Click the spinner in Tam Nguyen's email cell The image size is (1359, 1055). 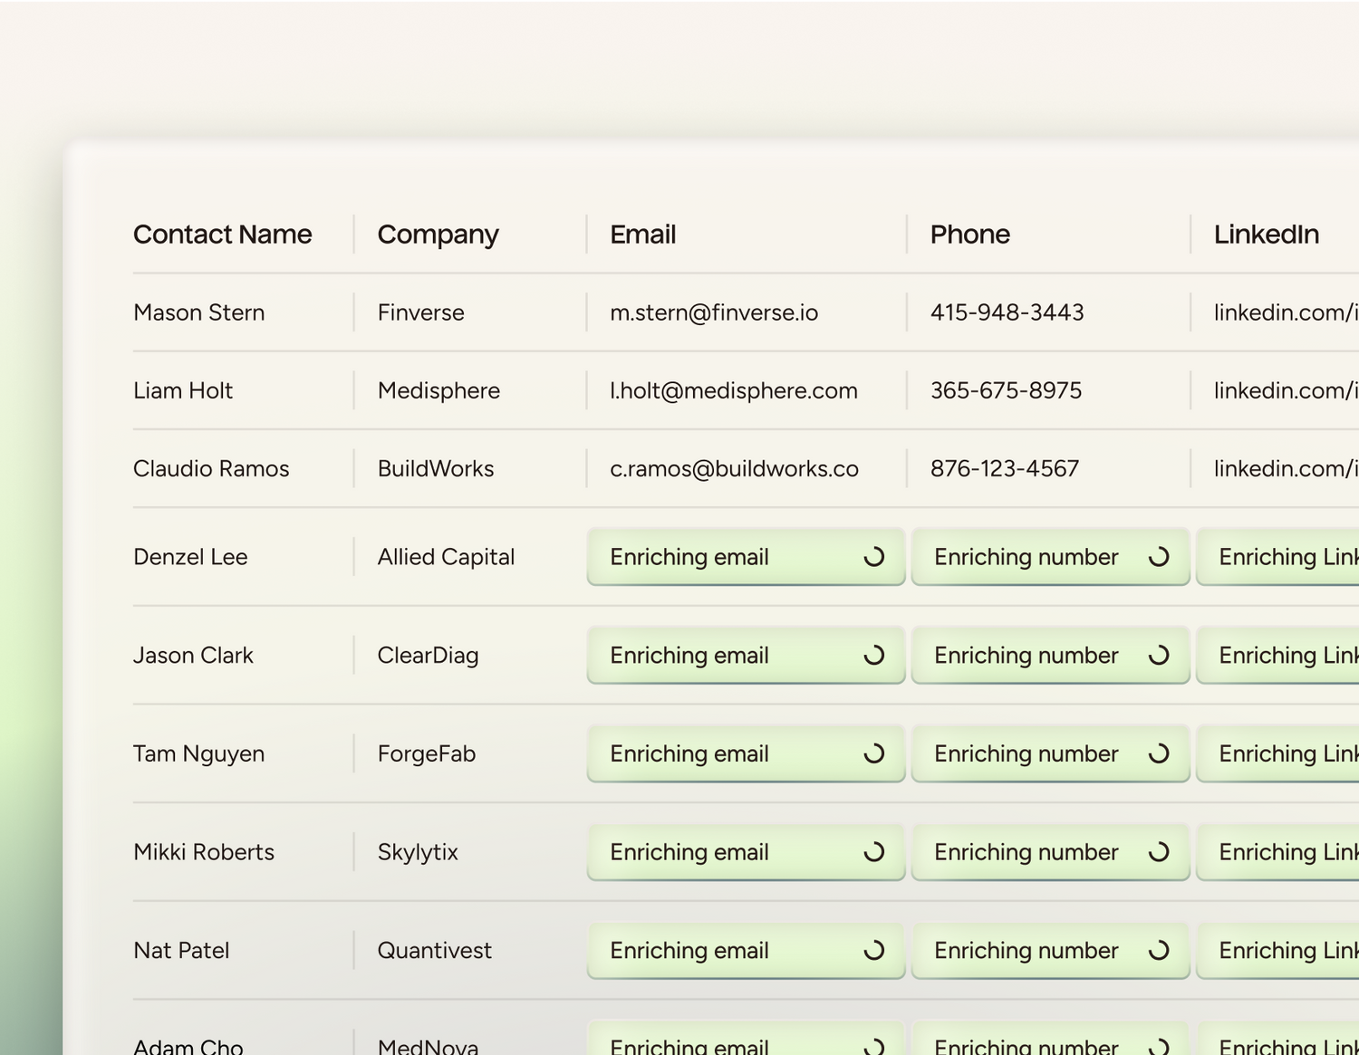(x=873, y=753)
